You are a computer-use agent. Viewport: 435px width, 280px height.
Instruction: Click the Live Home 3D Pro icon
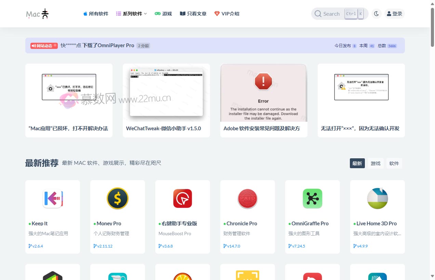[x=377, y=198]
